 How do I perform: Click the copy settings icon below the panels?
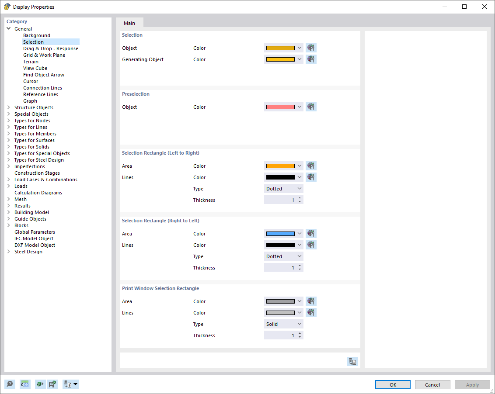pyautogui.click(x=352, y=361)
